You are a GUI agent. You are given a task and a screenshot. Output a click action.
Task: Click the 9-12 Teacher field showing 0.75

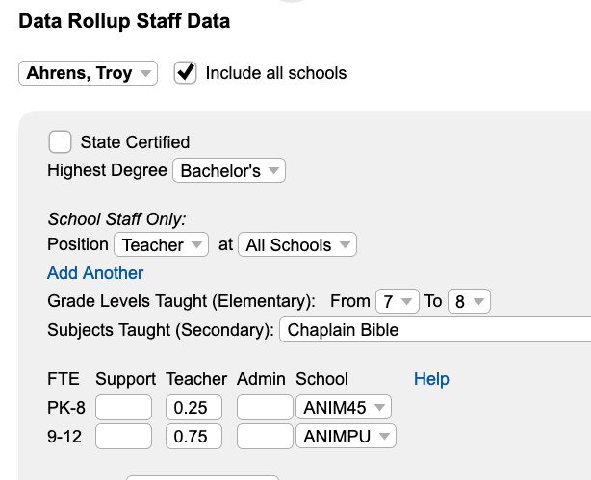(x=193, y=437)
